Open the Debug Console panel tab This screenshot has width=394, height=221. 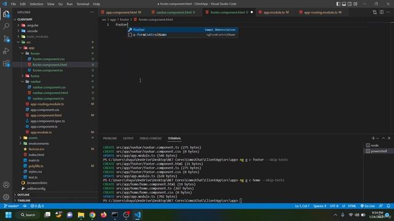150,138
